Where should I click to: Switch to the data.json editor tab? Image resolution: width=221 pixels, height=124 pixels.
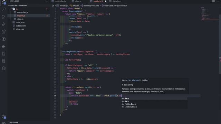point(117,1)
